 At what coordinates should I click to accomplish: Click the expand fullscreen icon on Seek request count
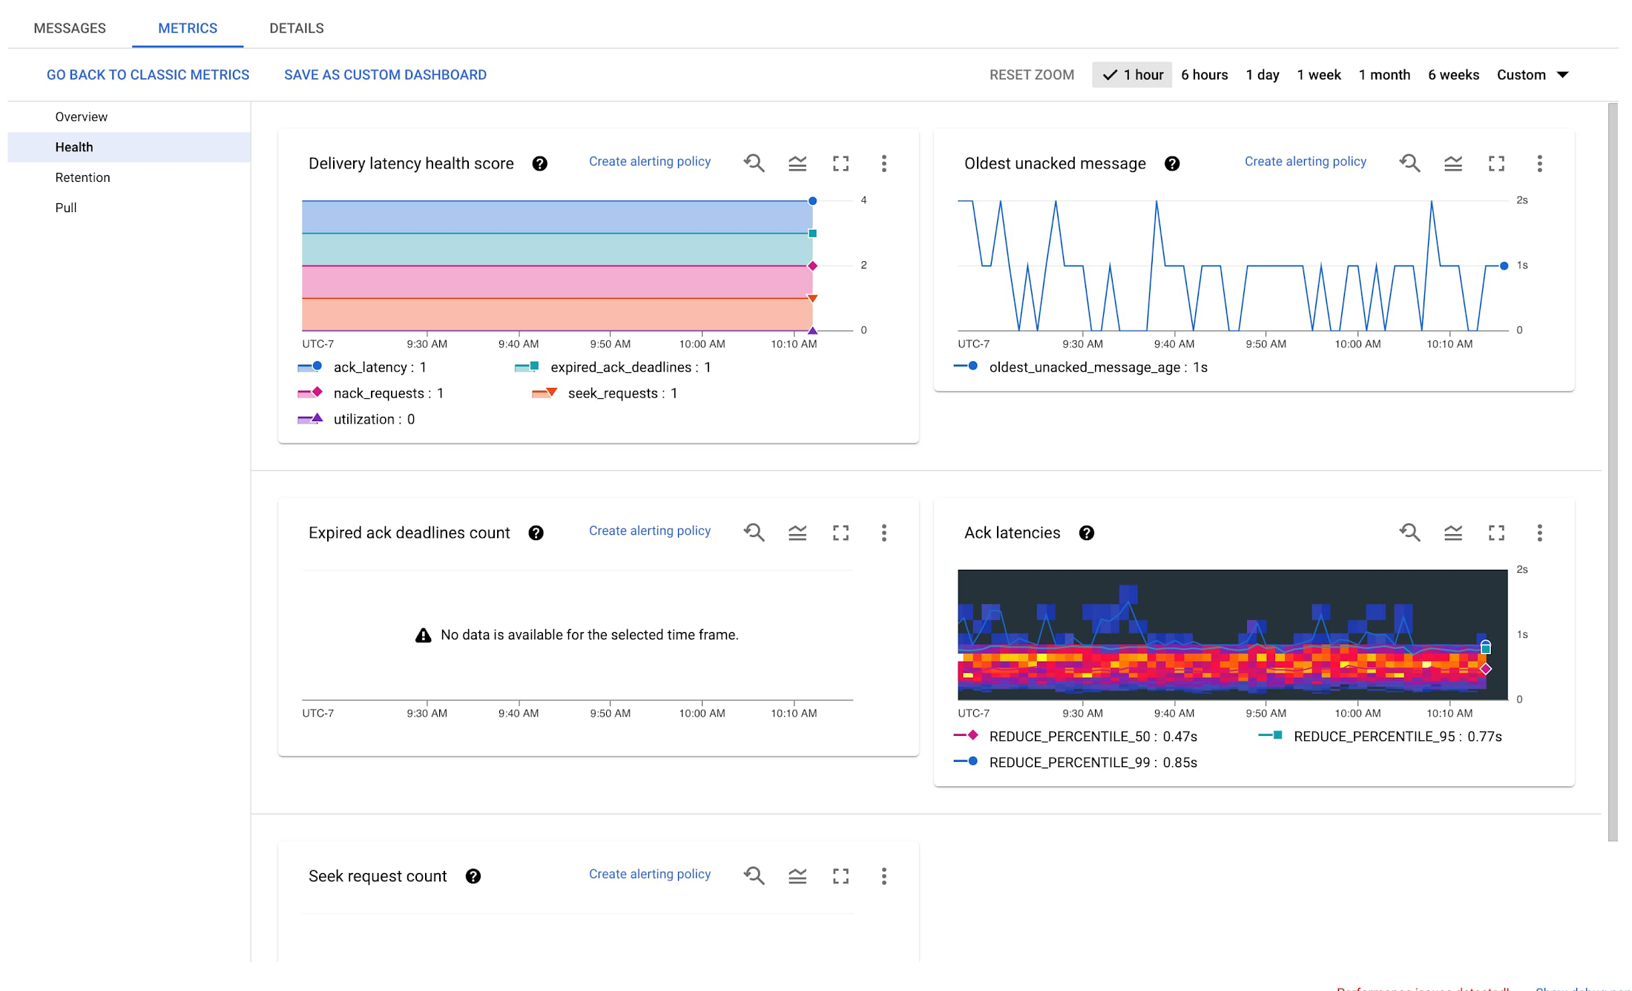pos(842,877)
